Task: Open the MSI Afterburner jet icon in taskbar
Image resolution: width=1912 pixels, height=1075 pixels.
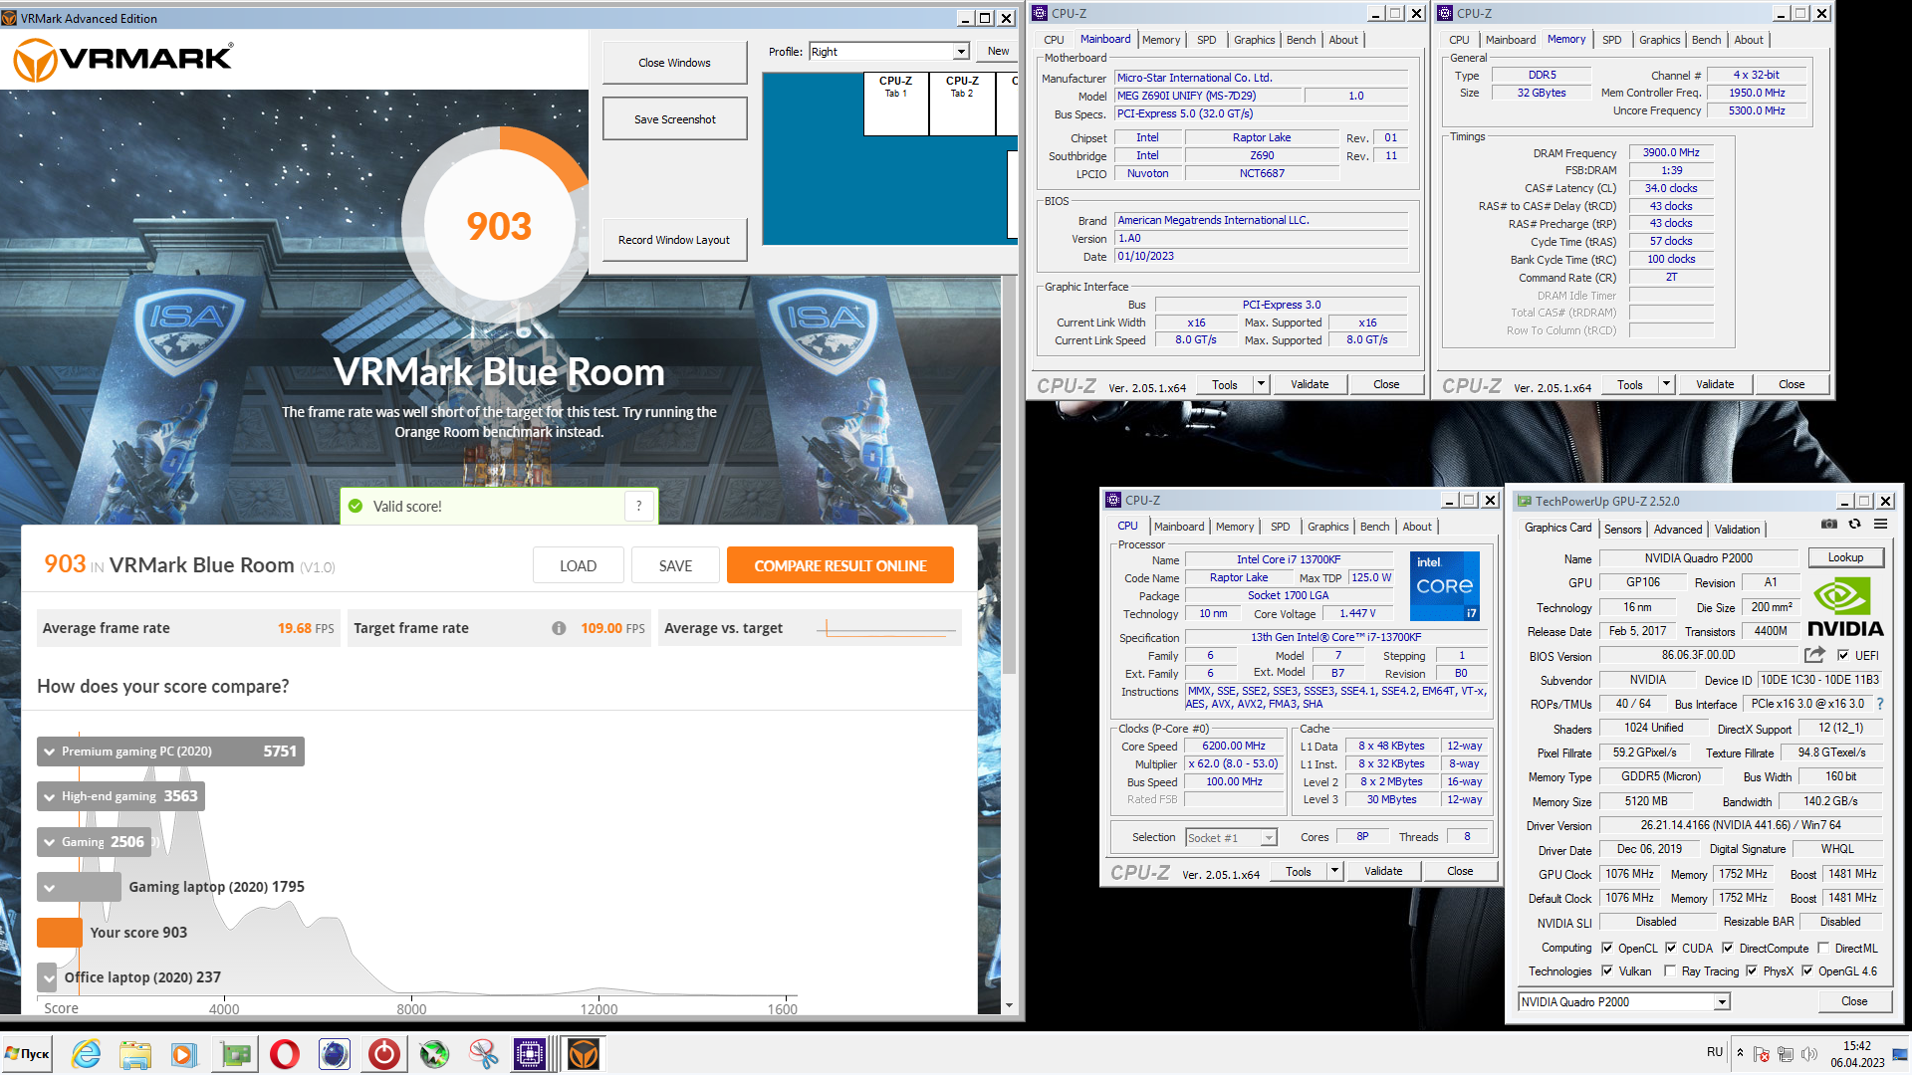Action: tap(434, 1054)
